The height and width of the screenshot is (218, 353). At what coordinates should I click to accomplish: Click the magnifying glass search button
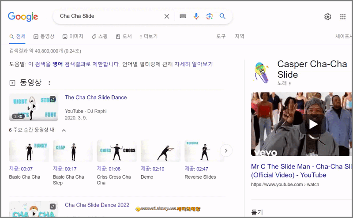point(222,16)
